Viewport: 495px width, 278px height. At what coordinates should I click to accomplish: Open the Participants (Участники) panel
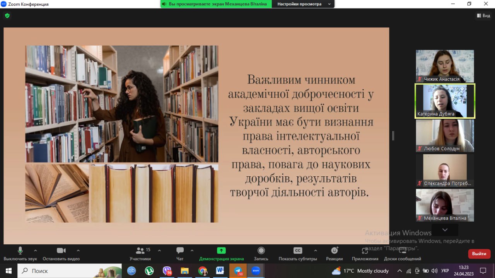[140, 251]
